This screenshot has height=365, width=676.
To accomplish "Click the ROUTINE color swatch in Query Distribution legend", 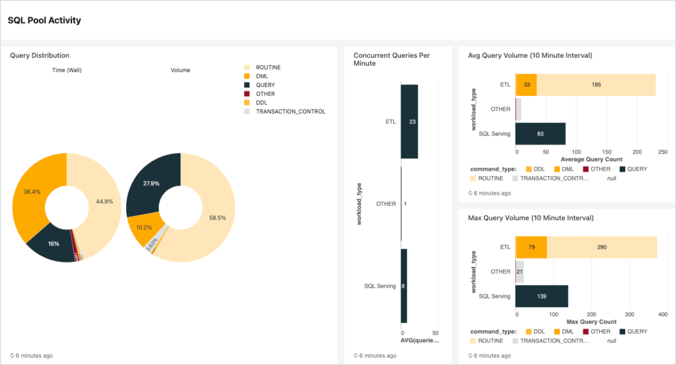I will pyautogui.click(x=247, y=67).
